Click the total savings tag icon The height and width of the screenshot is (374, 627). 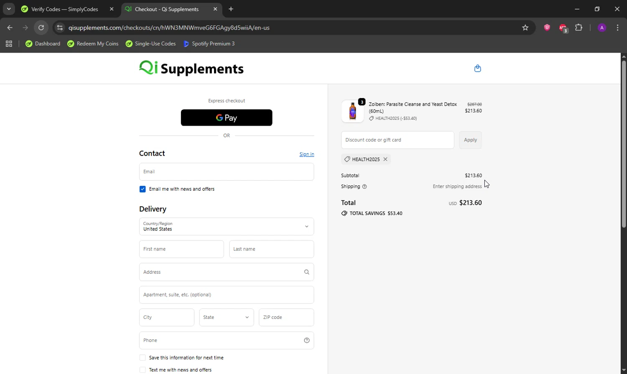(344, 213)
